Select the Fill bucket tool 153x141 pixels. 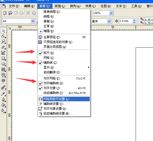(x=3, y=105)
